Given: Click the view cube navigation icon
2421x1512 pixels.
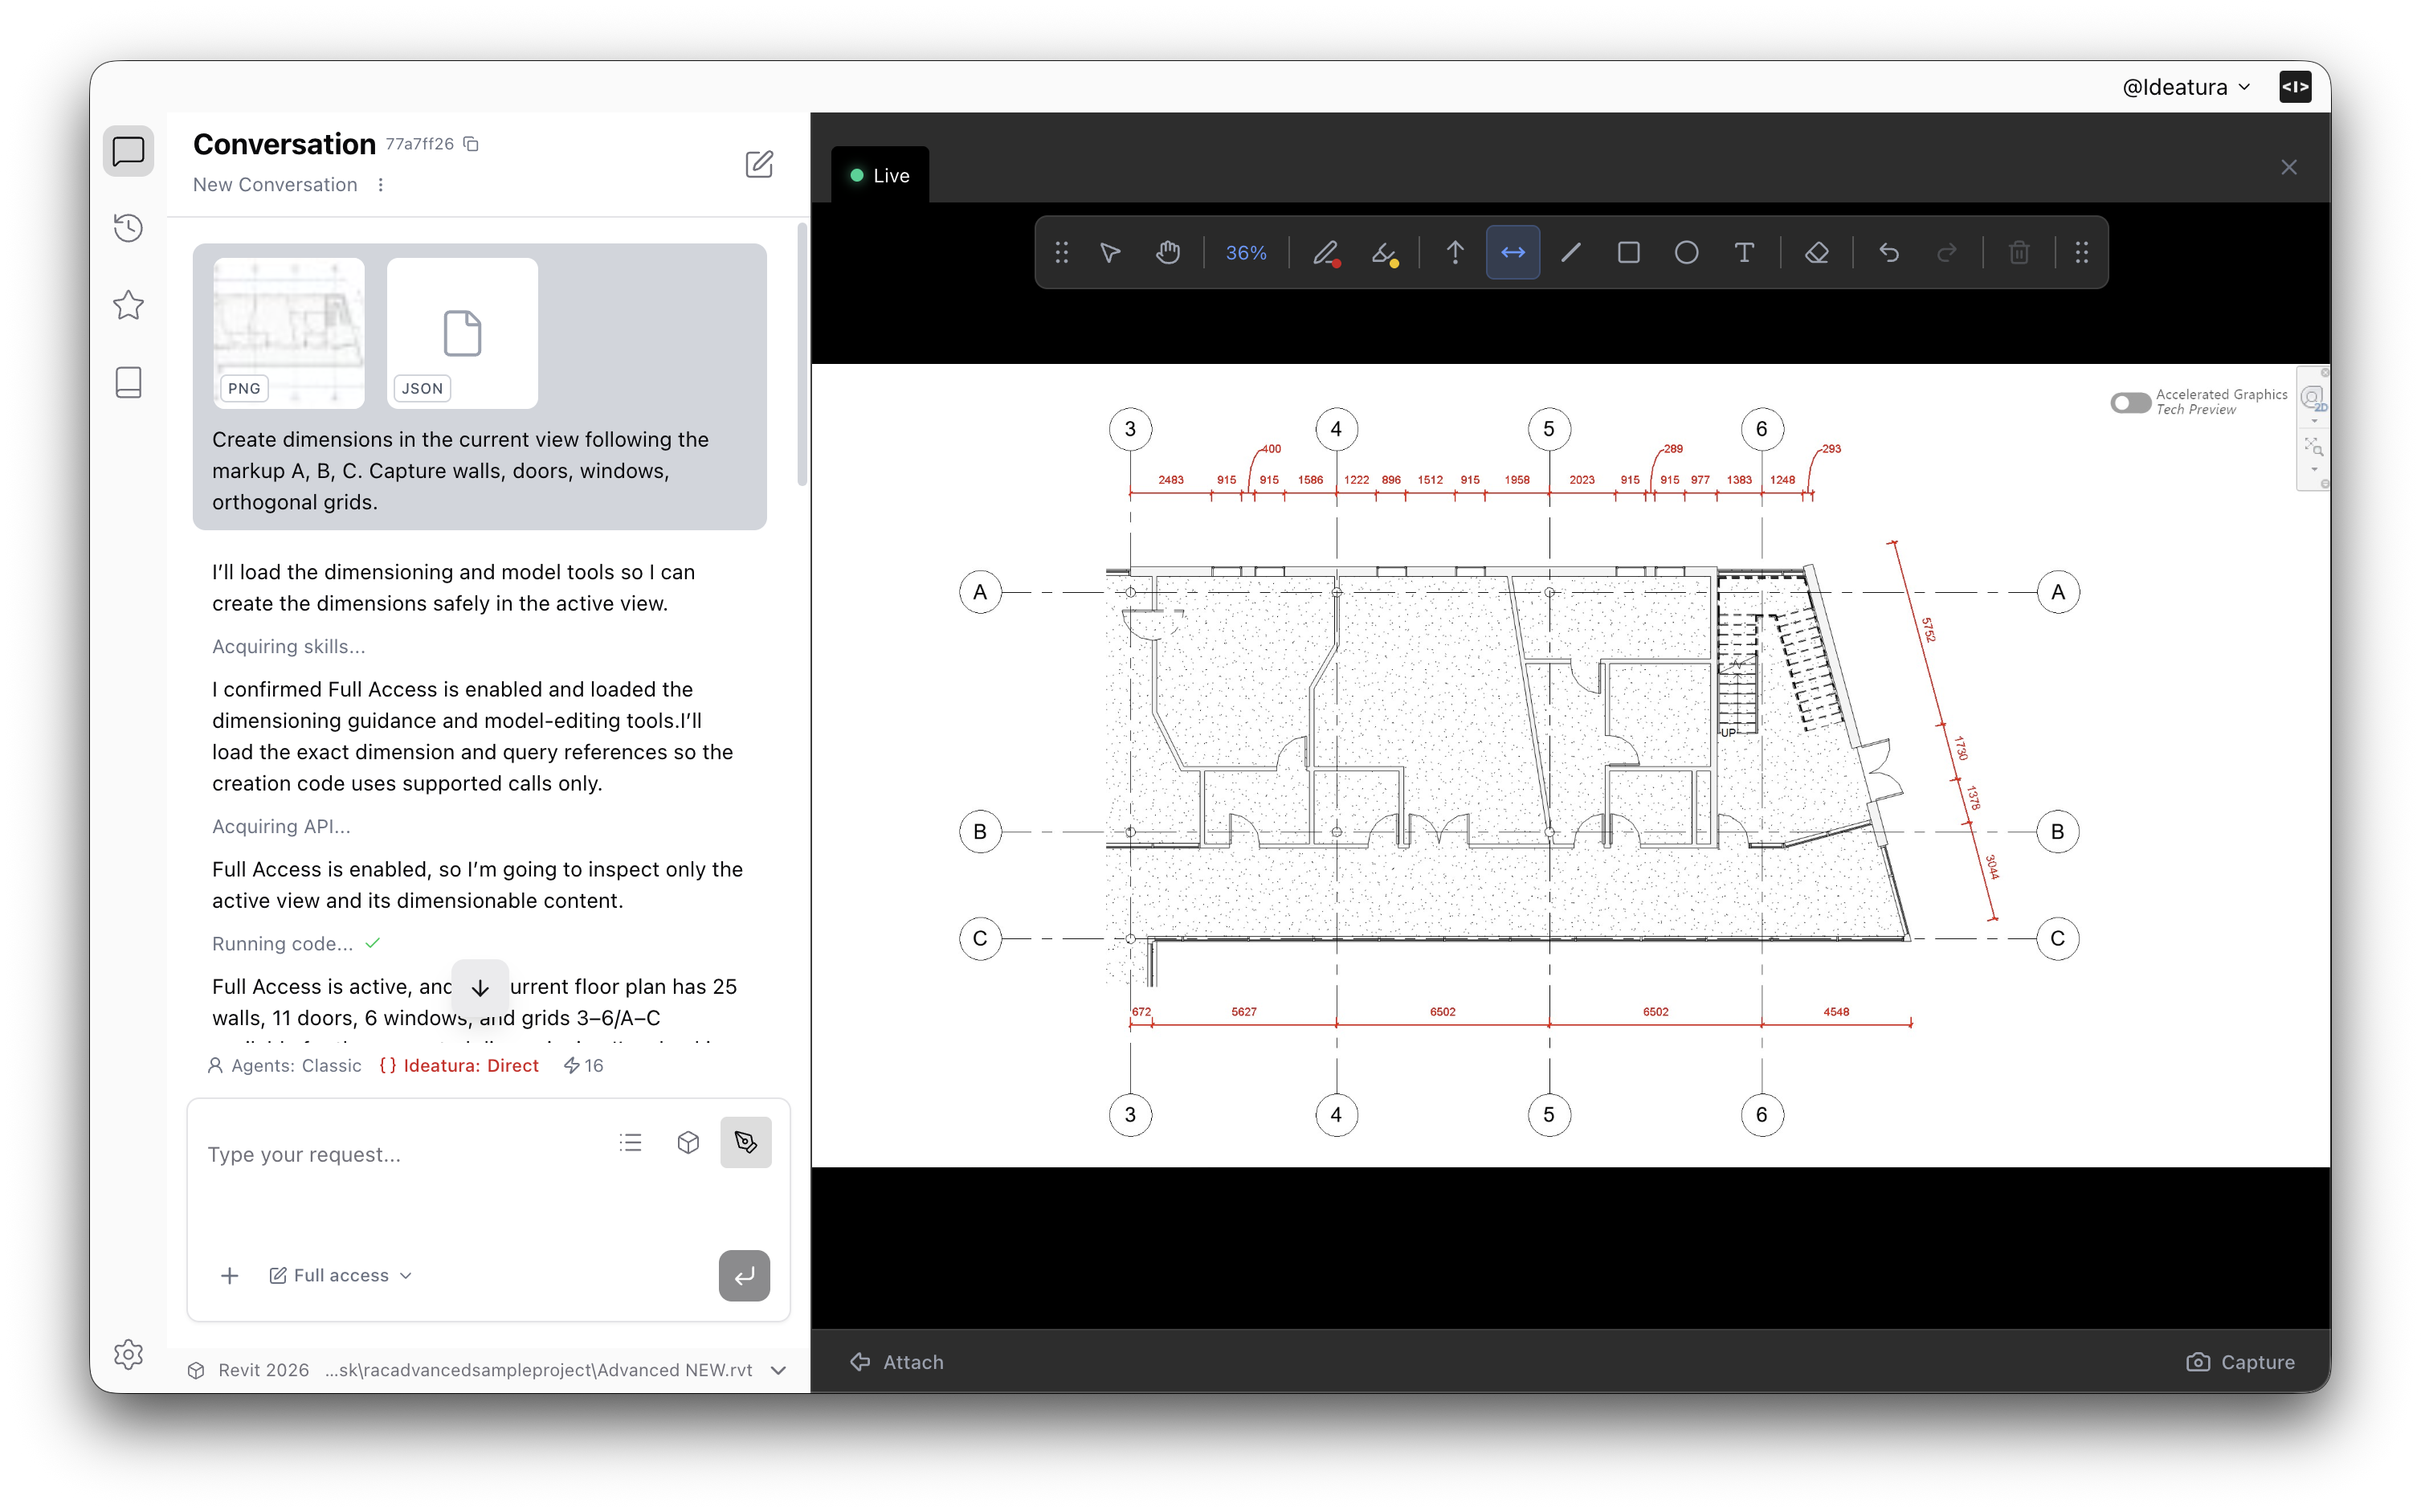Looking at the screenshot, I should [x=2313, y=398].
